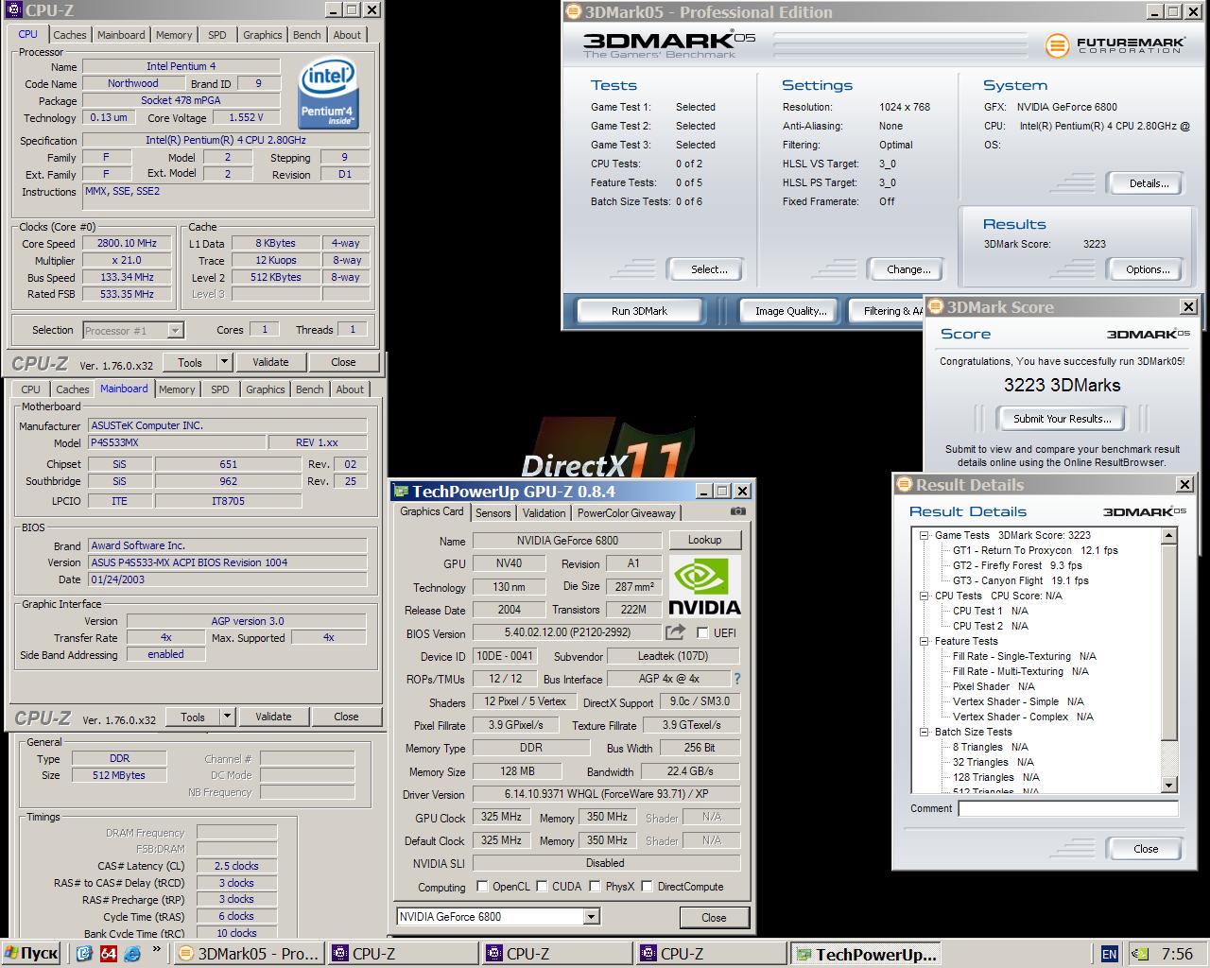Screen dimensions: 1210x968
Task: Click the Intel Pentium 4 logo in CPU-Z
Action: point(328,93)
